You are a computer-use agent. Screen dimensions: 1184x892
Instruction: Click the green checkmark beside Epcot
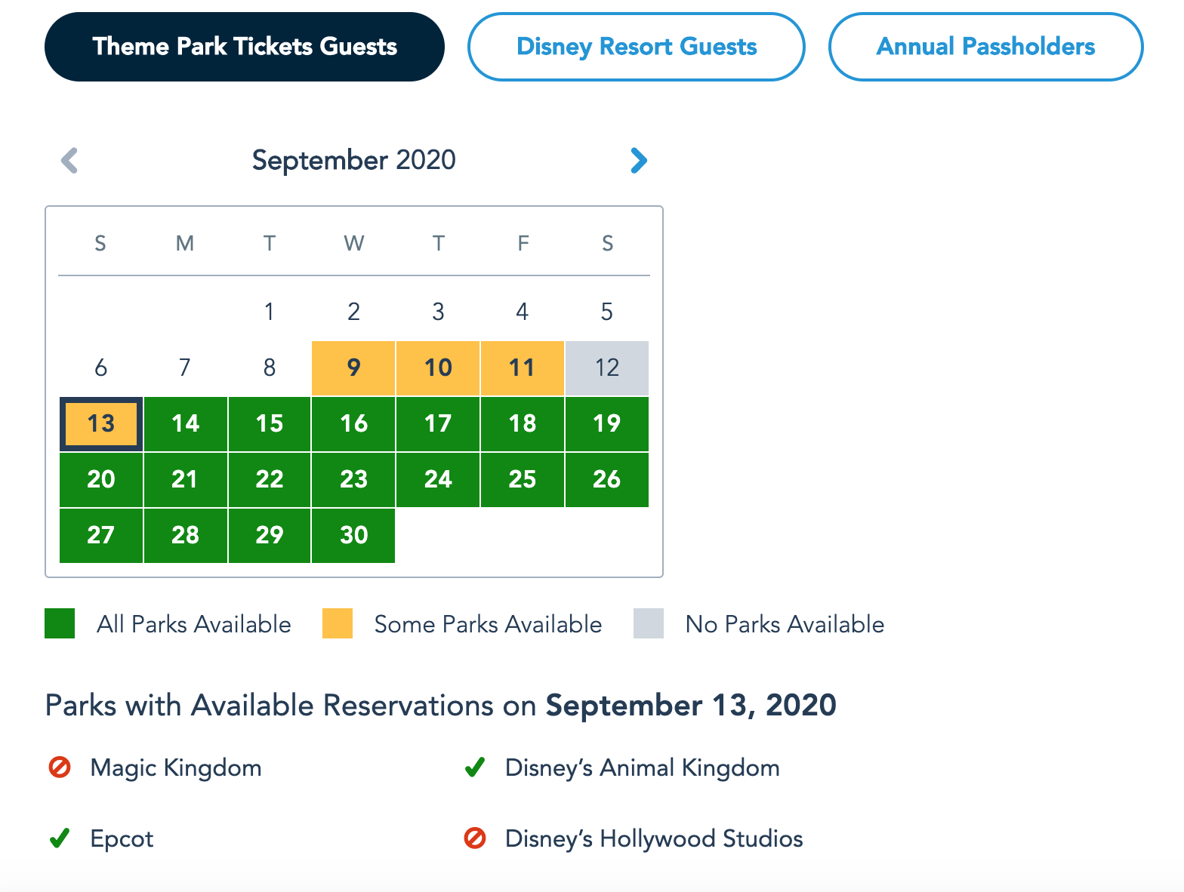[x=60, y=838]
